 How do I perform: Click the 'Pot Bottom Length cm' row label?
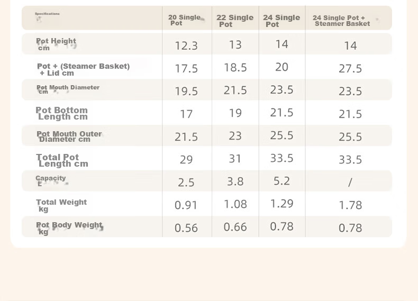coord(61,113)
